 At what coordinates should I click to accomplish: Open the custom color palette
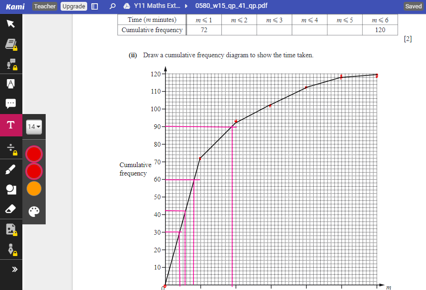coord(34,212)
